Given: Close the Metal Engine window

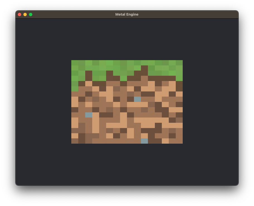Looking at the screenshot, I should coord(19,14).
